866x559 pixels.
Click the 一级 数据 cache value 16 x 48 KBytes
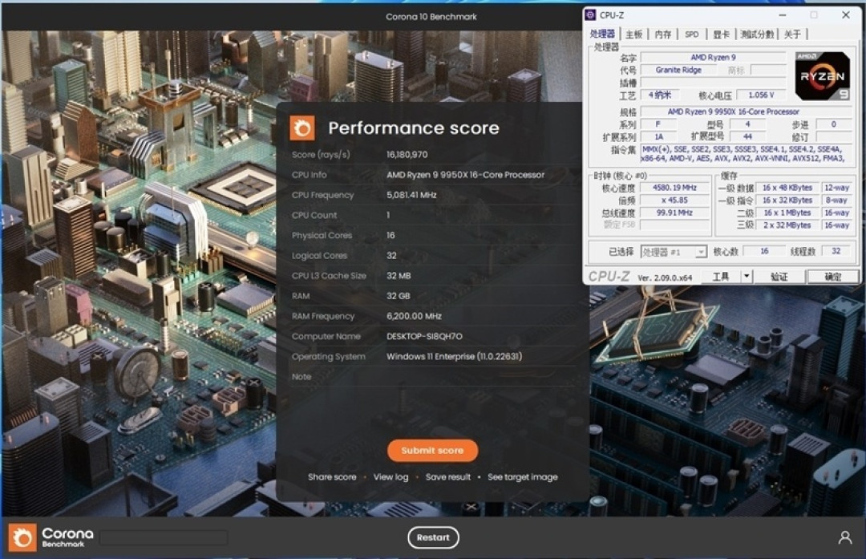787,188
